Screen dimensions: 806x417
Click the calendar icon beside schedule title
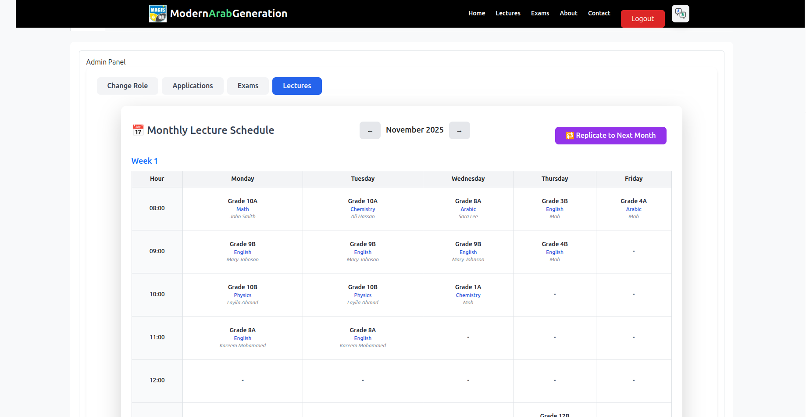coord(138,130)
